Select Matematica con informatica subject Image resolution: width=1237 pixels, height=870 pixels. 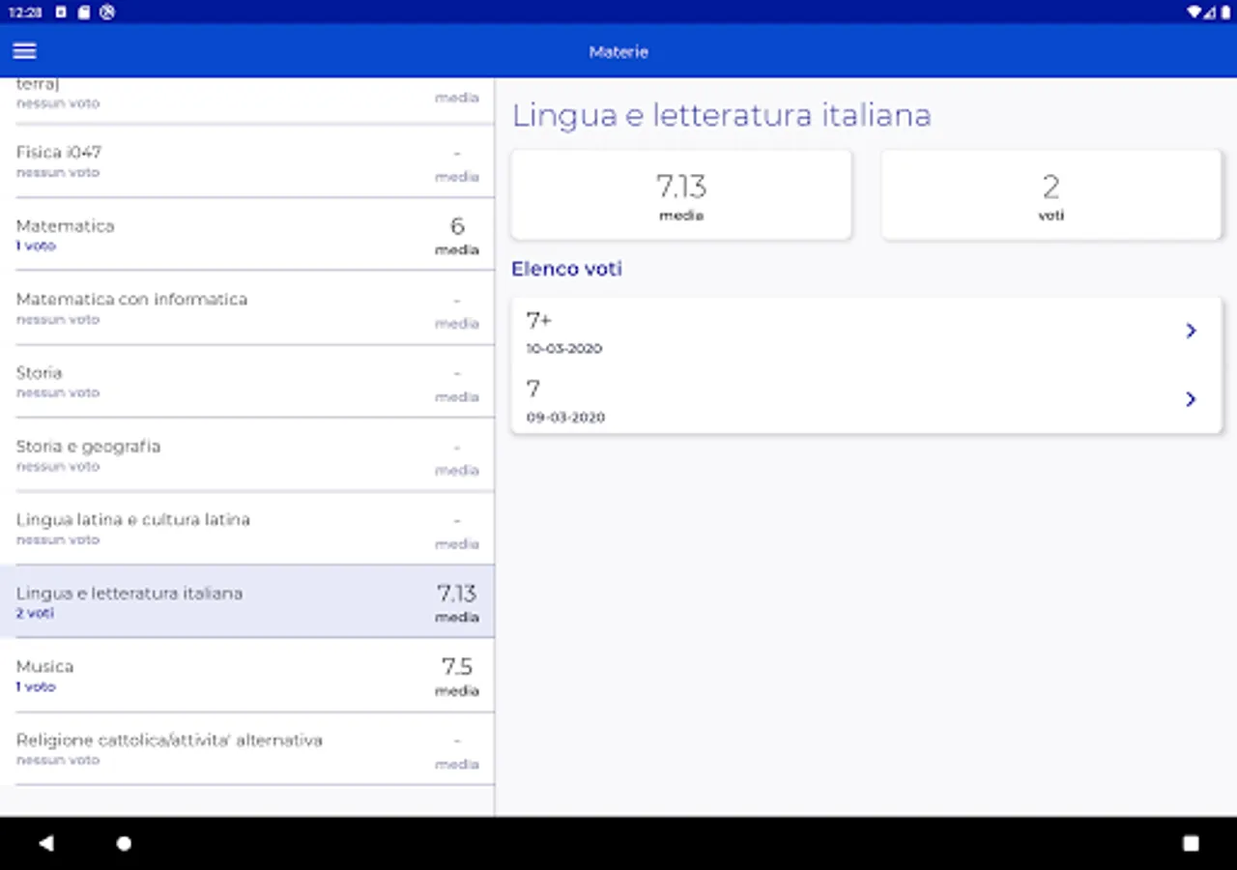(x=246, y=308)
